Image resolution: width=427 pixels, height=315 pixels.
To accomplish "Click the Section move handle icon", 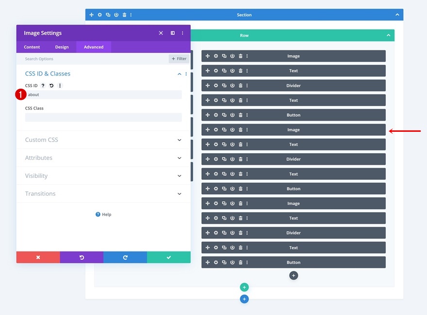I will coord(92,15).
